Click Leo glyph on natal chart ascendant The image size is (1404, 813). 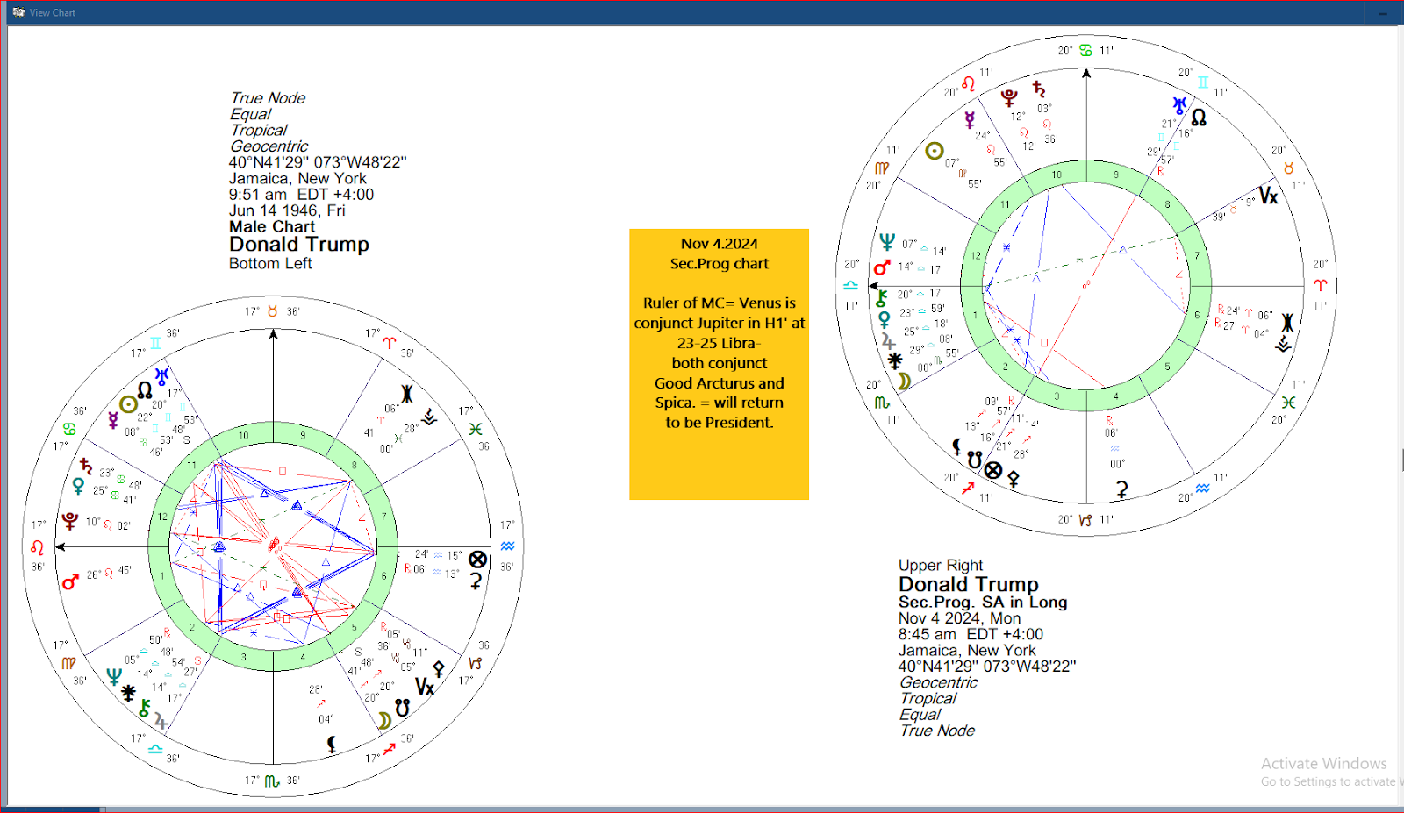point(37,547)
